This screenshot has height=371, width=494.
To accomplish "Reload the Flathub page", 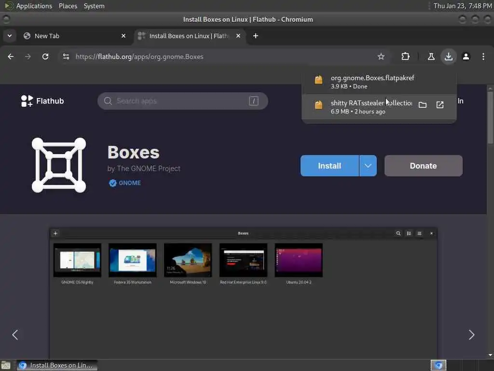I will point(45,57).
